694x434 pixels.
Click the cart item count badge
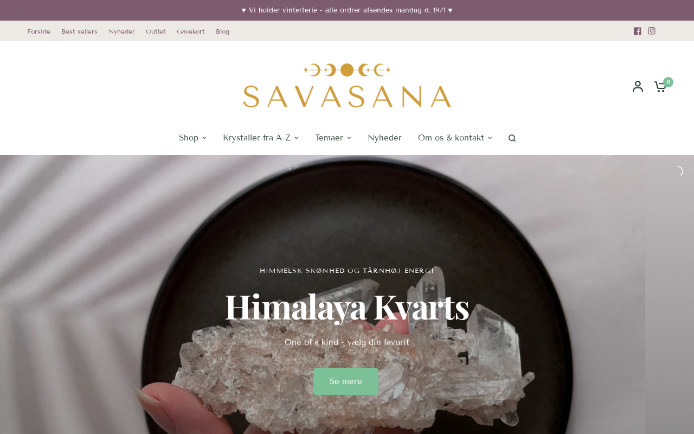(669, 82)
